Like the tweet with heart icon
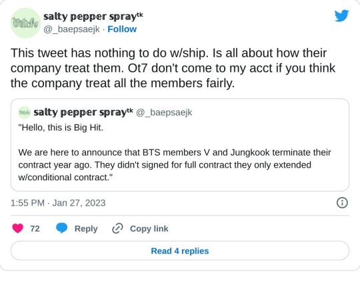This screenshot has width=360, height=284. (x=18, y=228)
